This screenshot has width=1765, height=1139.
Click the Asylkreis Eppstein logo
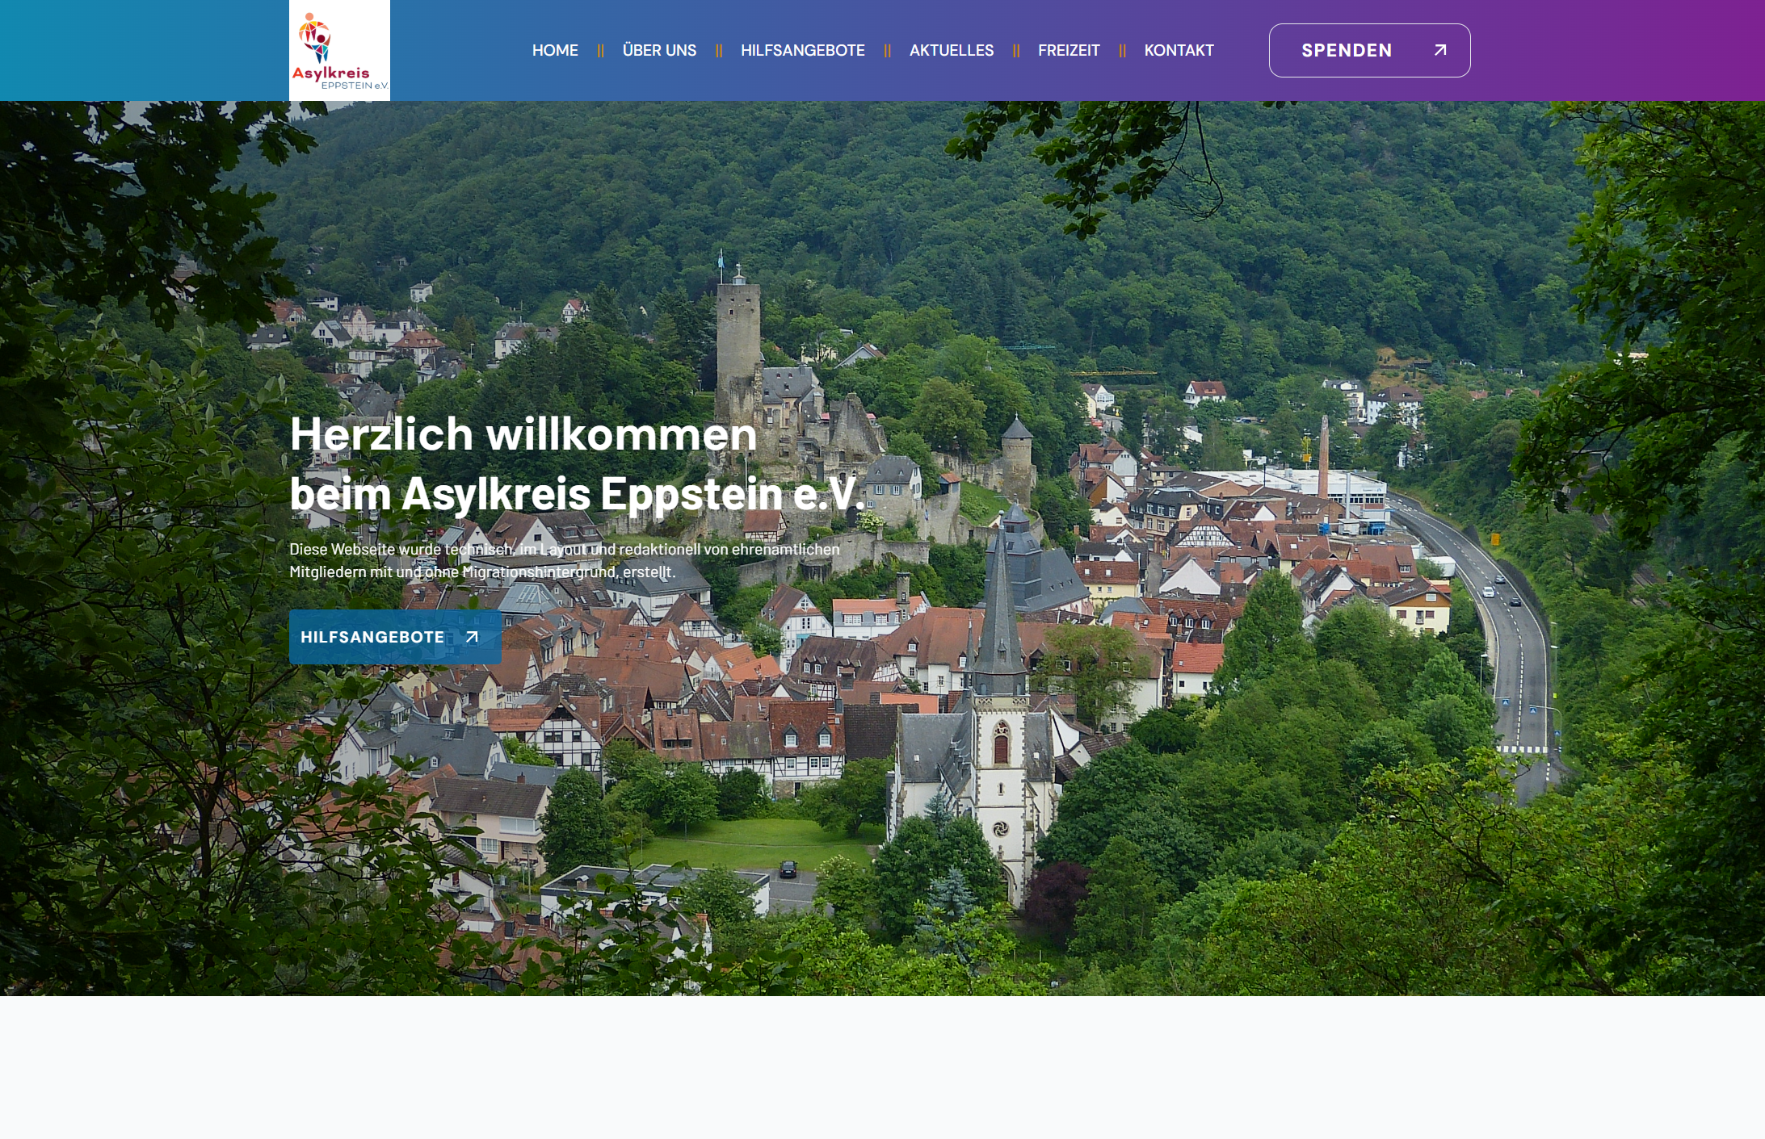(339, 50)
